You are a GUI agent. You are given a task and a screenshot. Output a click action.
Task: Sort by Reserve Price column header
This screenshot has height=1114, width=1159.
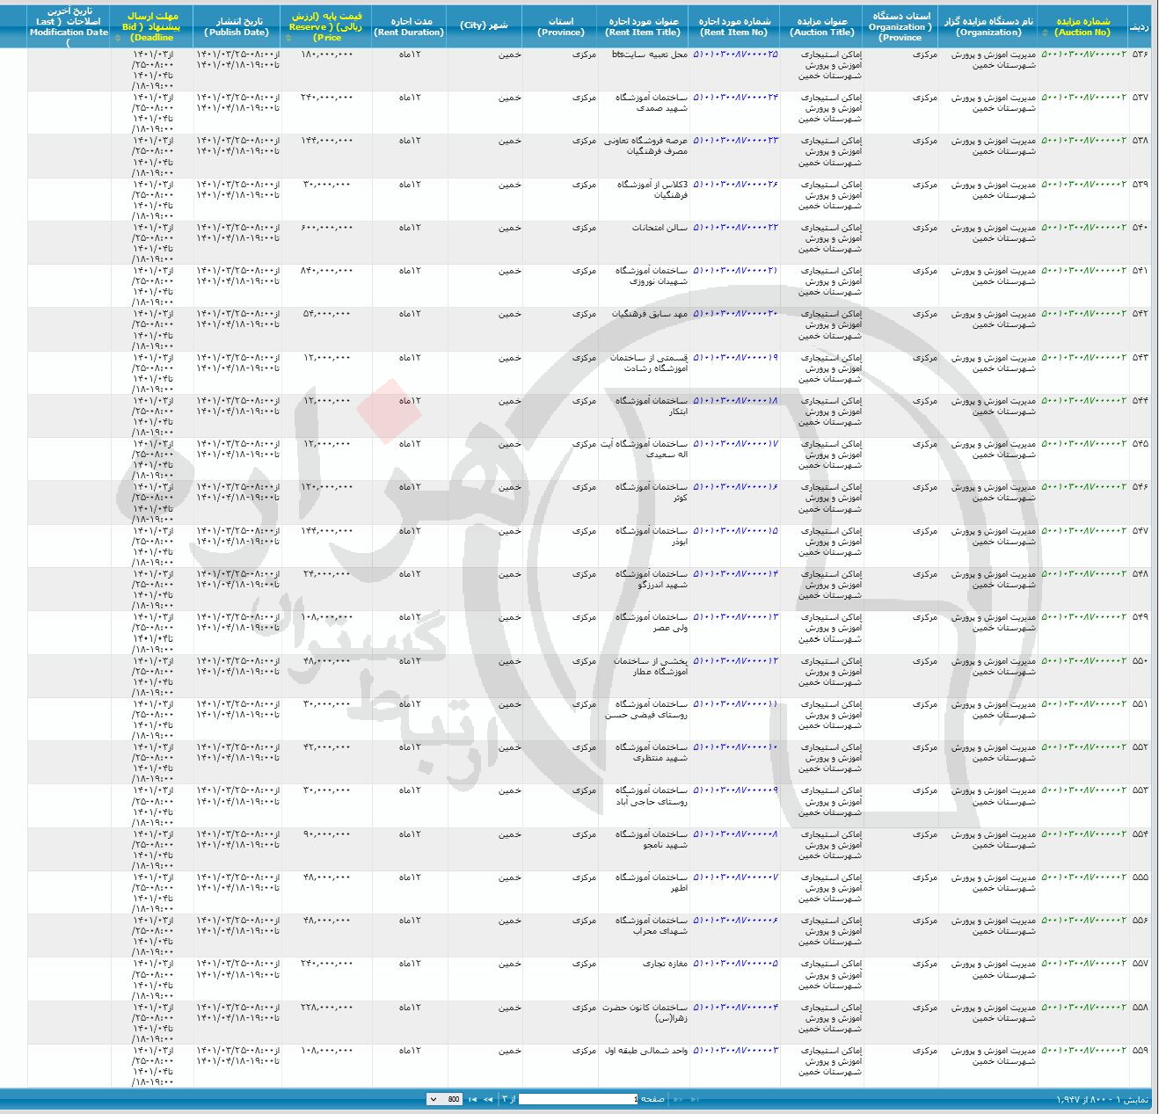point(326,26)
